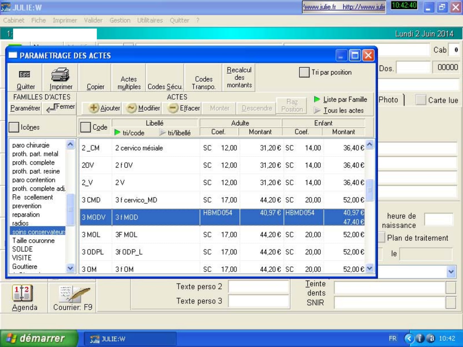Click the Paramétrer button
Image resolution: width=463 pixels, height=347 pixels.
point(25,108)
